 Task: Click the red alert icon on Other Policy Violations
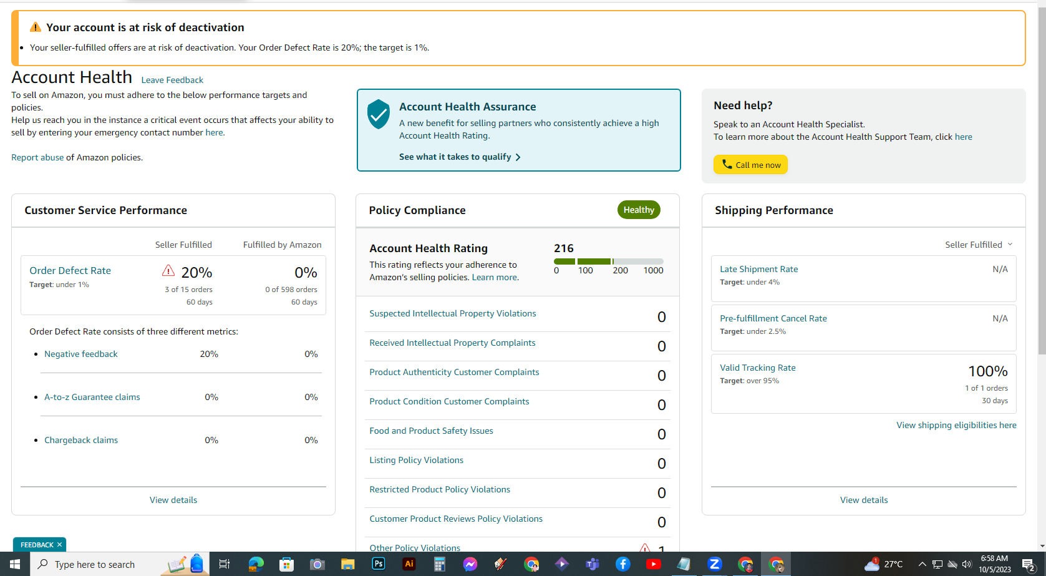coord(645,549)
